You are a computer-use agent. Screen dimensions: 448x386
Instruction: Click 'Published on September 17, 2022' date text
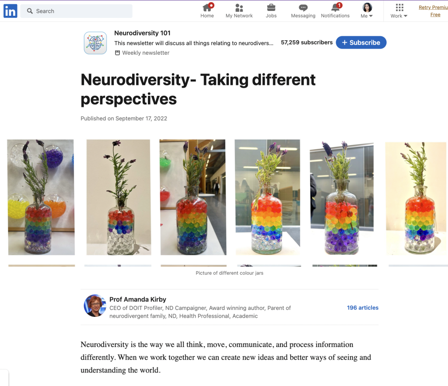click(124, 119)
